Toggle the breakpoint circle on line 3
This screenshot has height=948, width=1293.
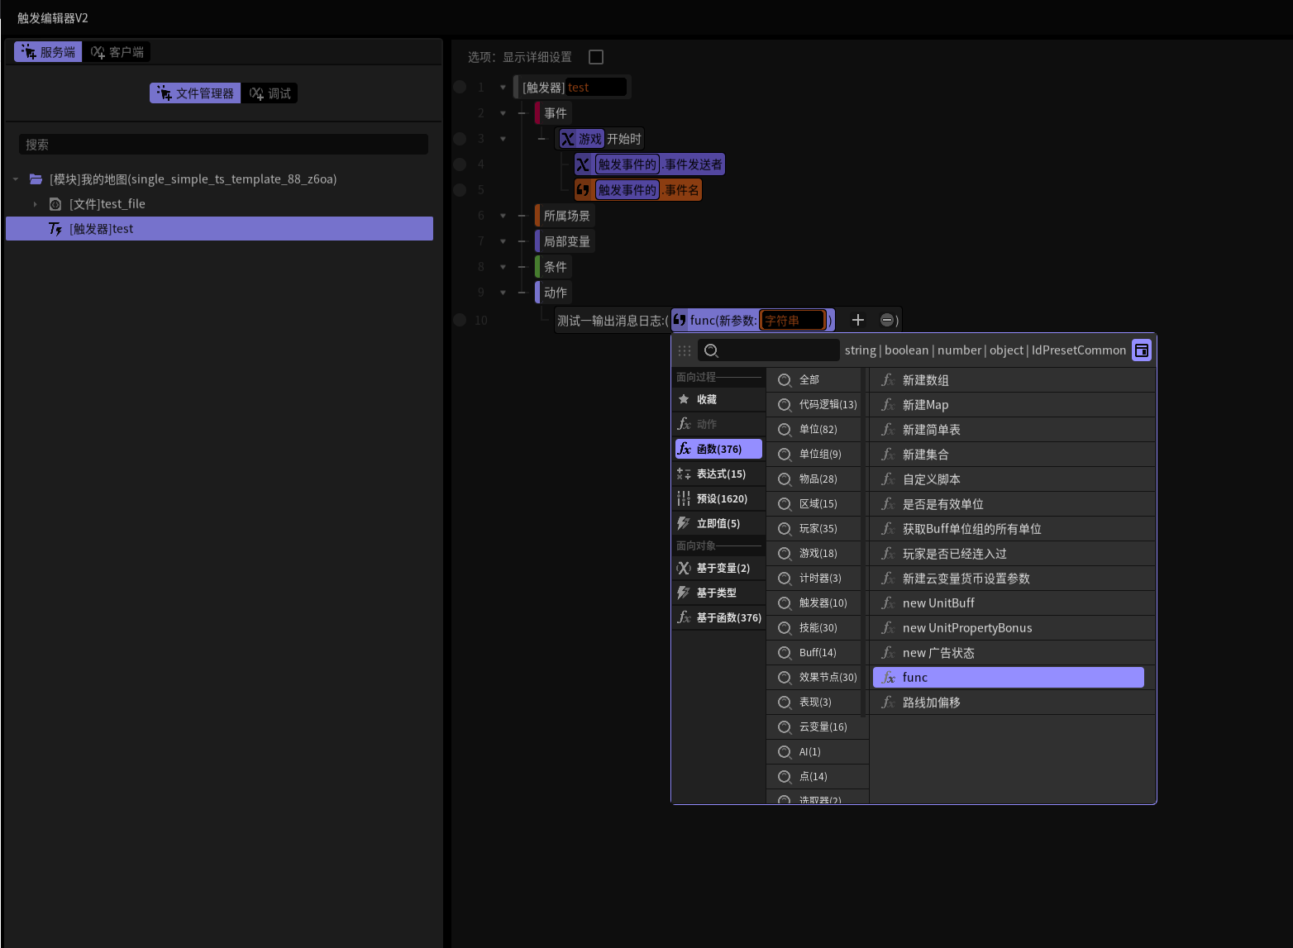[460, 138]
